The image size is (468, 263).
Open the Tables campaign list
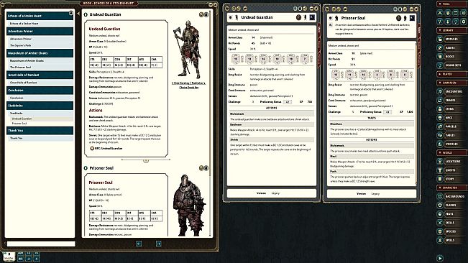pyautogui.click(x=451, y=135)
